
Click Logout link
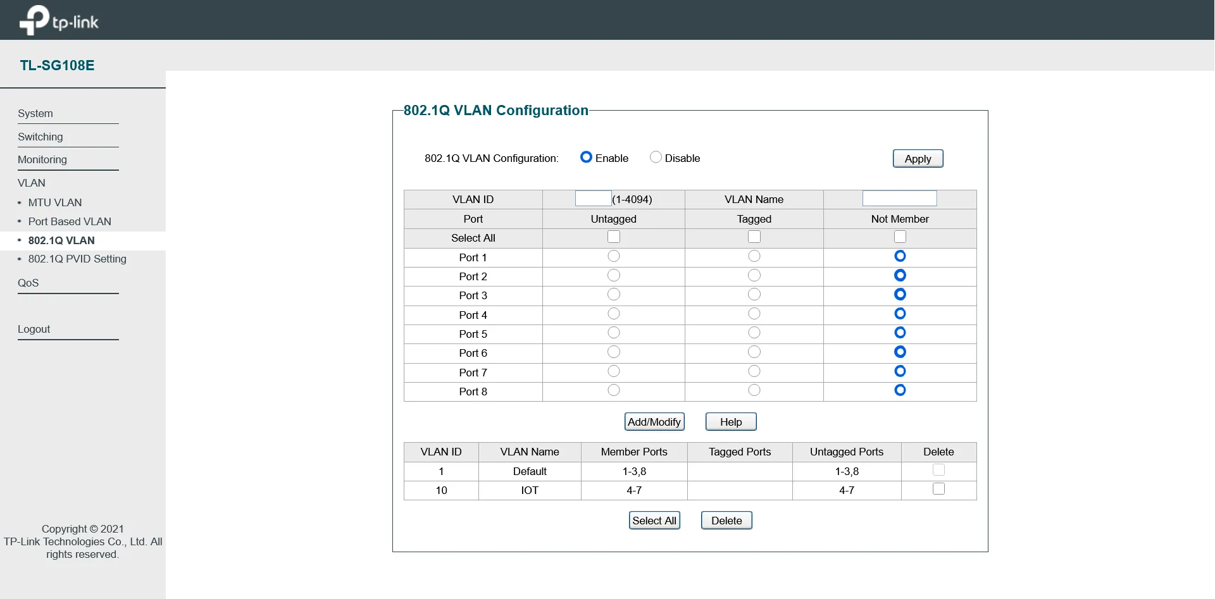pyautogui.click(x=34, y=329)
